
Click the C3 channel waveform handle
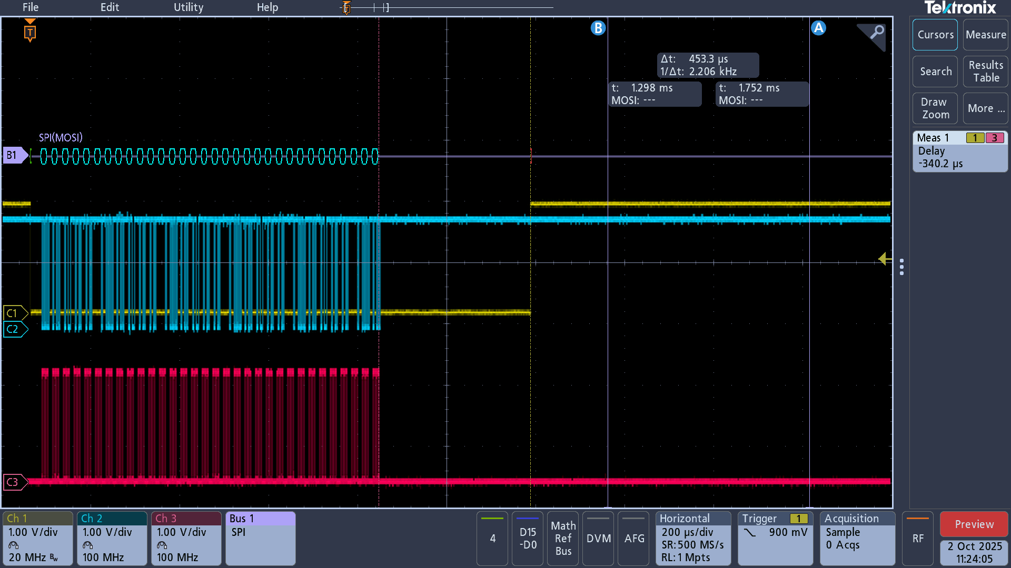pyautogui.click(x=15, y=482)
